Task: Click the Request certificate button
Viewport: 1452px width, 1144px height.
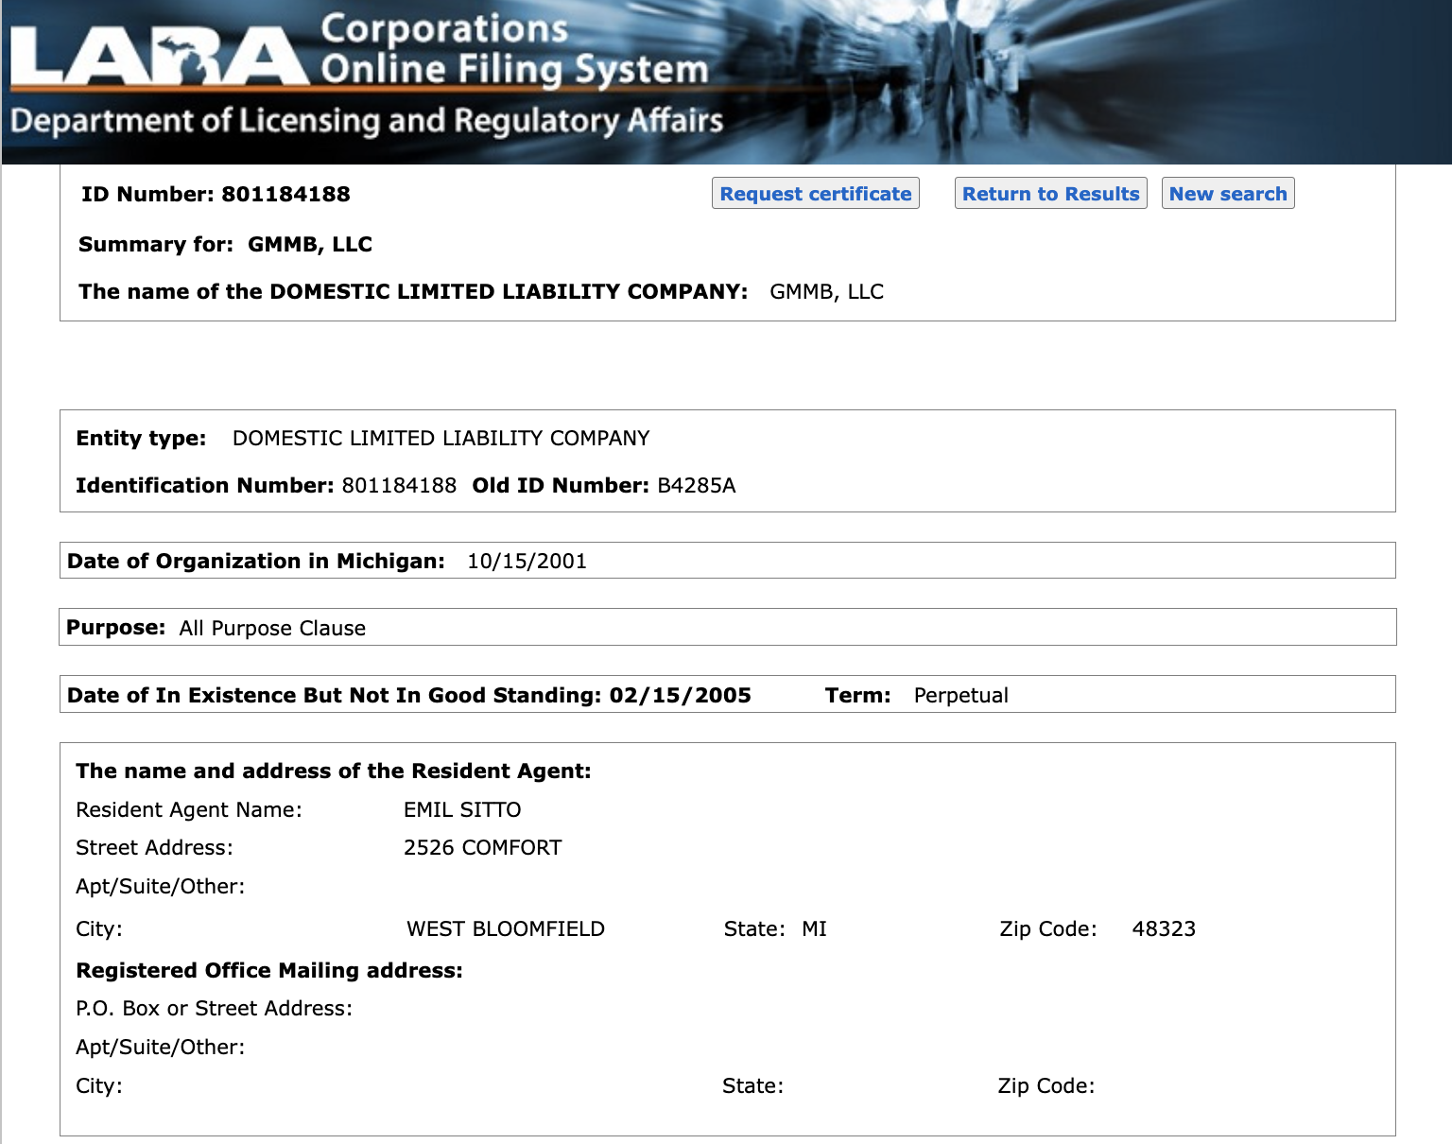Action: (815, 194)
